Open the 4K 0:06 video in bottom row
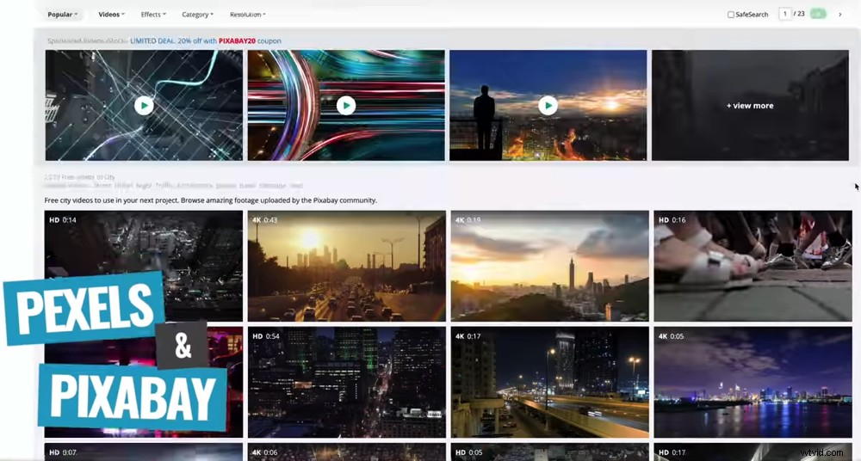861x461 pixels. point(346,452)
